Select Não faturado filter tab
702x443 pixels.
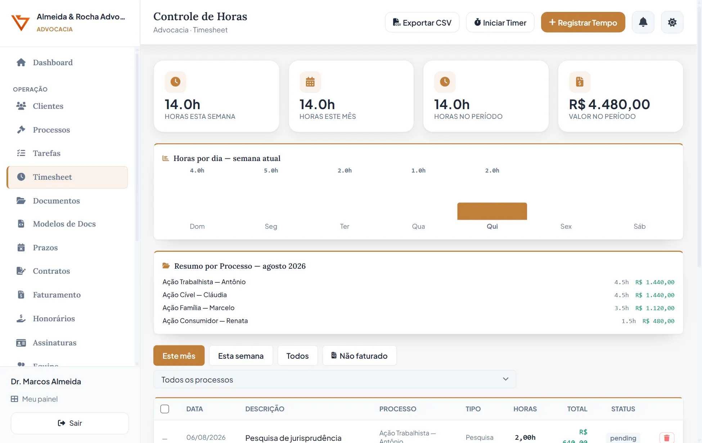click(x=359, y=356)
